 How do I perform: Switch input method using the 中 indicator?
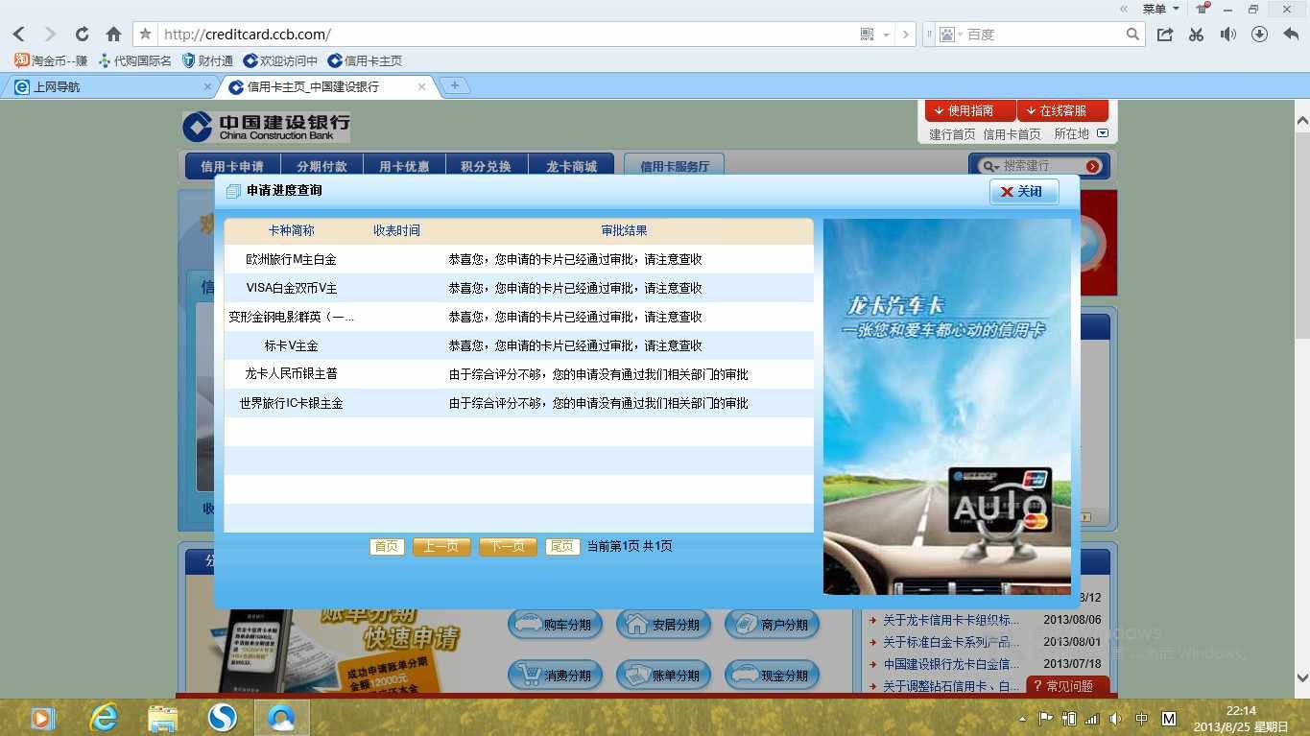(1142, 717)
